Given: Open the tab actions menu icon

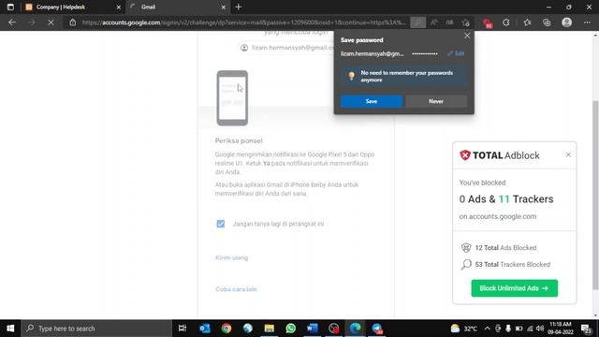Looking at the screenshot, I should pyautogui.click(x=10, y=7).
